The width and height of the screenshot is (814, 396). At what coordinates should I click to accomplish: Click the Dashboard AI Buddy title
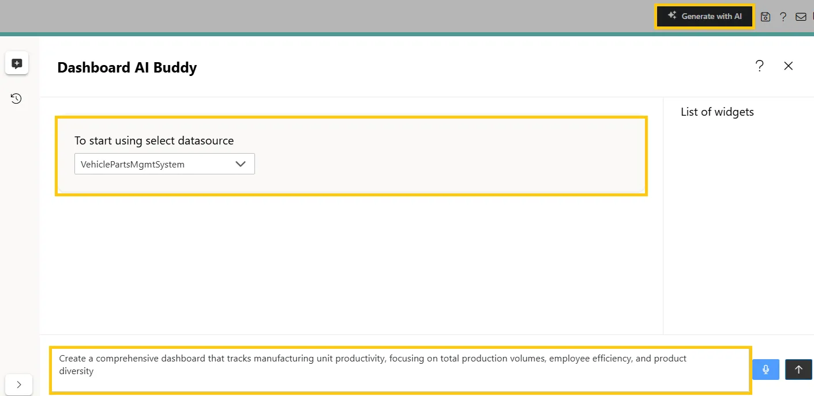click(x=127, y=67)
